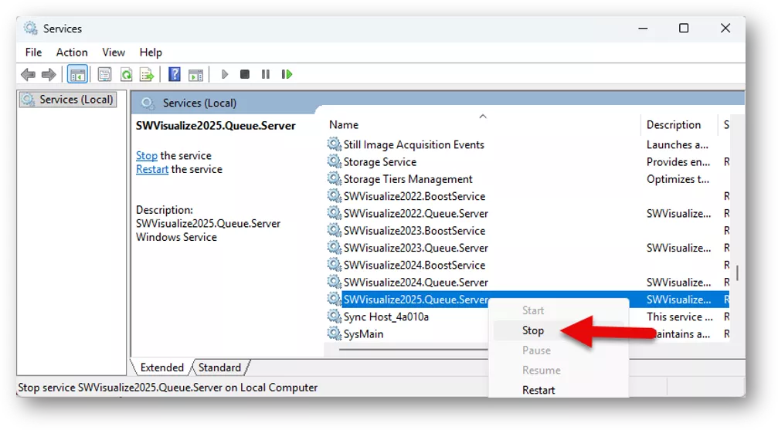Click the Forward arrow toolbar icon

(49, 74)
